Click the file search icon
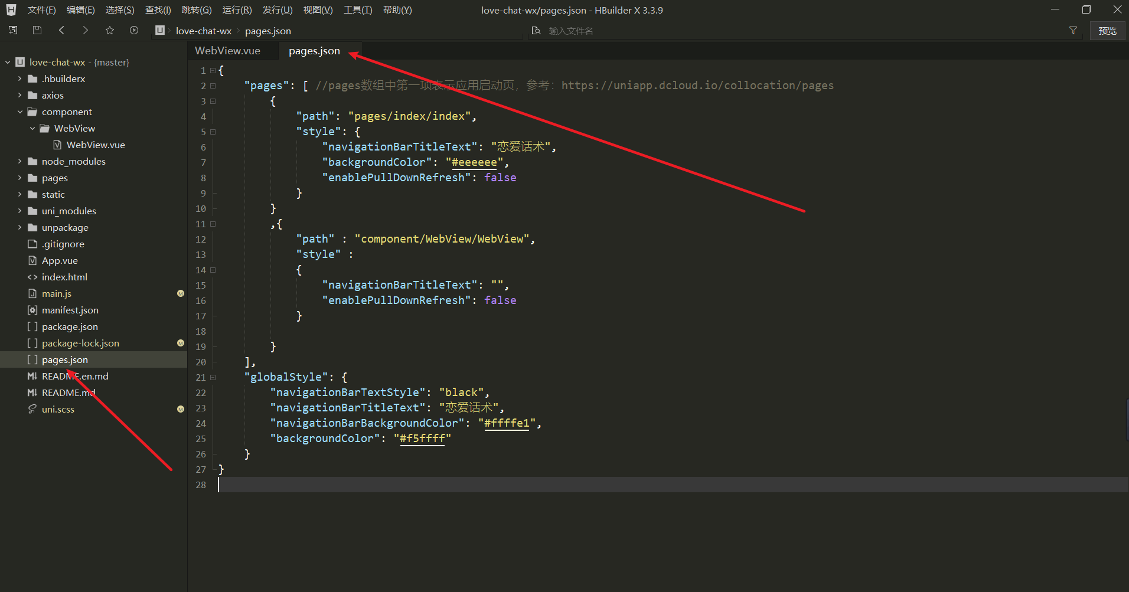1129x592 pixels. coord(536,30)
